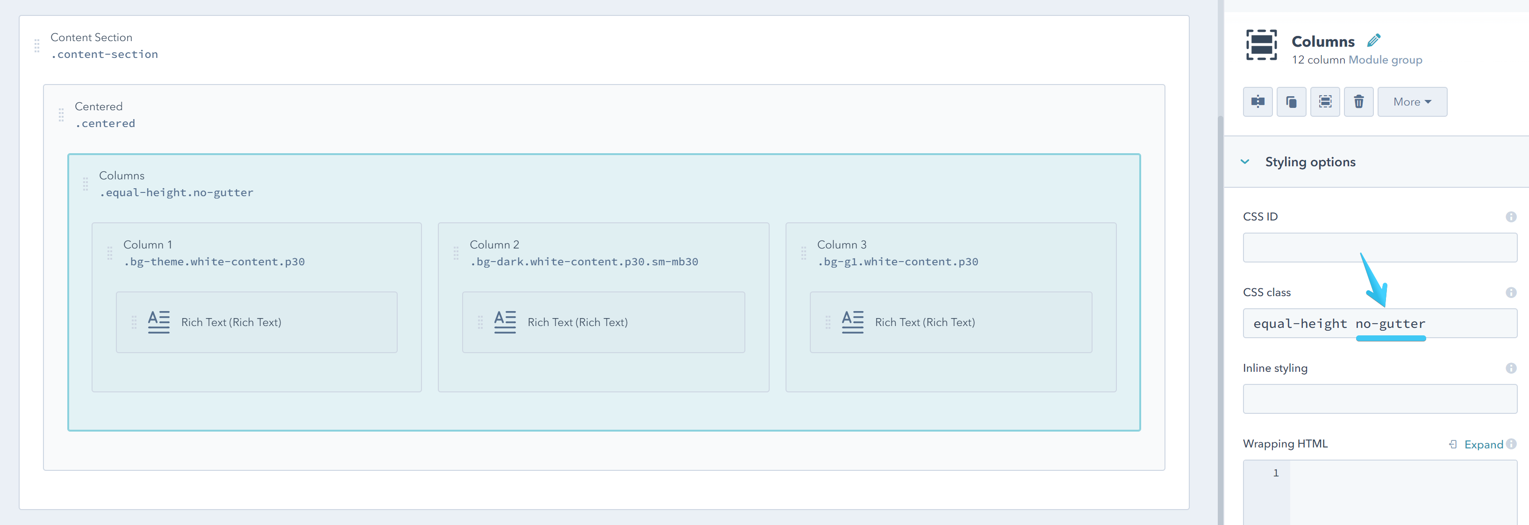Click the save-as-section icon near the trash
This screenshot has width=1529, height=525.
(1325, 101)
